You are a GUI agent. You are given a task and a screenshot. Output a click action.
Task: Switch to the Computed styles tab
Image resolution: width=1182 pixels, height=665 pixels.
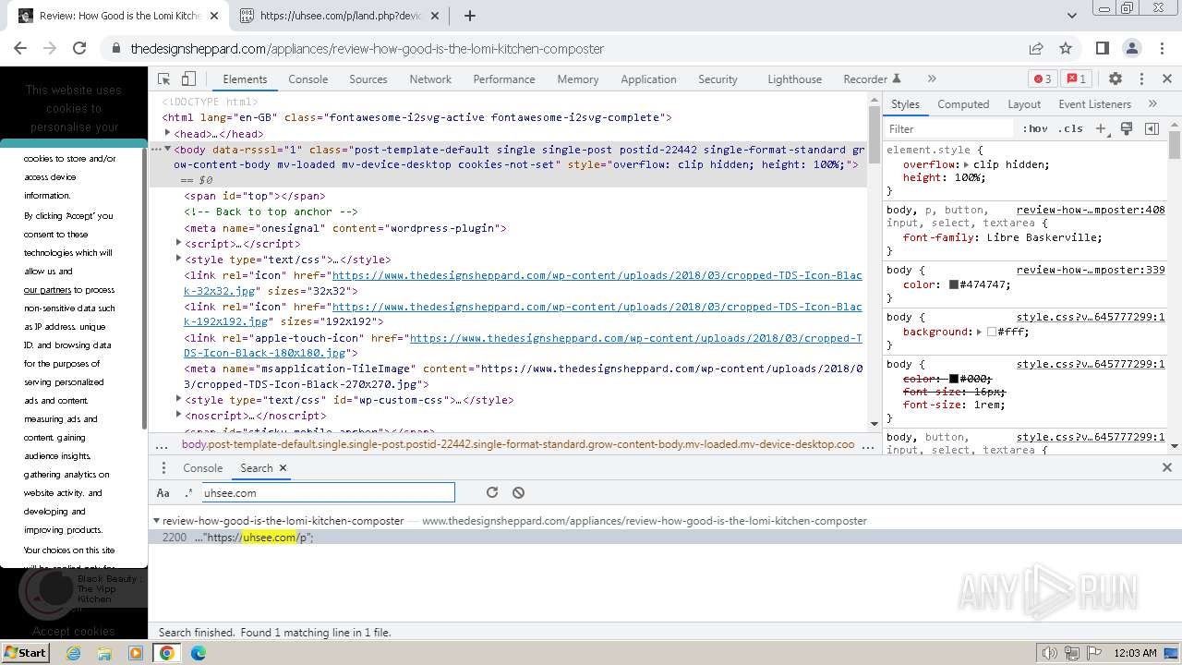(x=963, y=104)
